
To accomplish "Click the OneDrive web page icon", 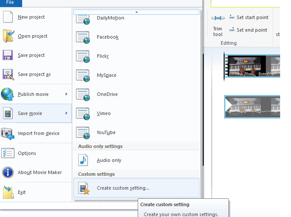I will pyautogui.click(x=83, y=95).
